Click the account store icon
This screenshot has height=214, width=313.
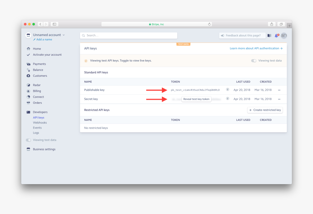pyautogui.click(x=28, y=35)
